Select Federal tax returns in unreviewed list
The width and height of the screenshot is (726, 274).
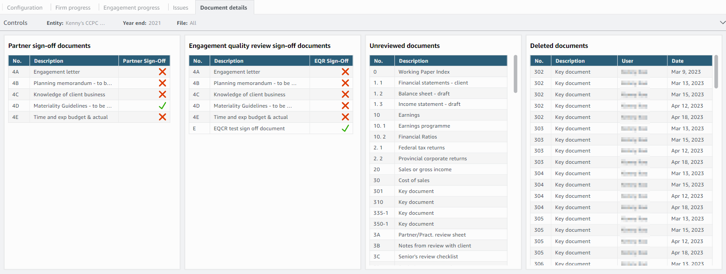coord(421,148)
